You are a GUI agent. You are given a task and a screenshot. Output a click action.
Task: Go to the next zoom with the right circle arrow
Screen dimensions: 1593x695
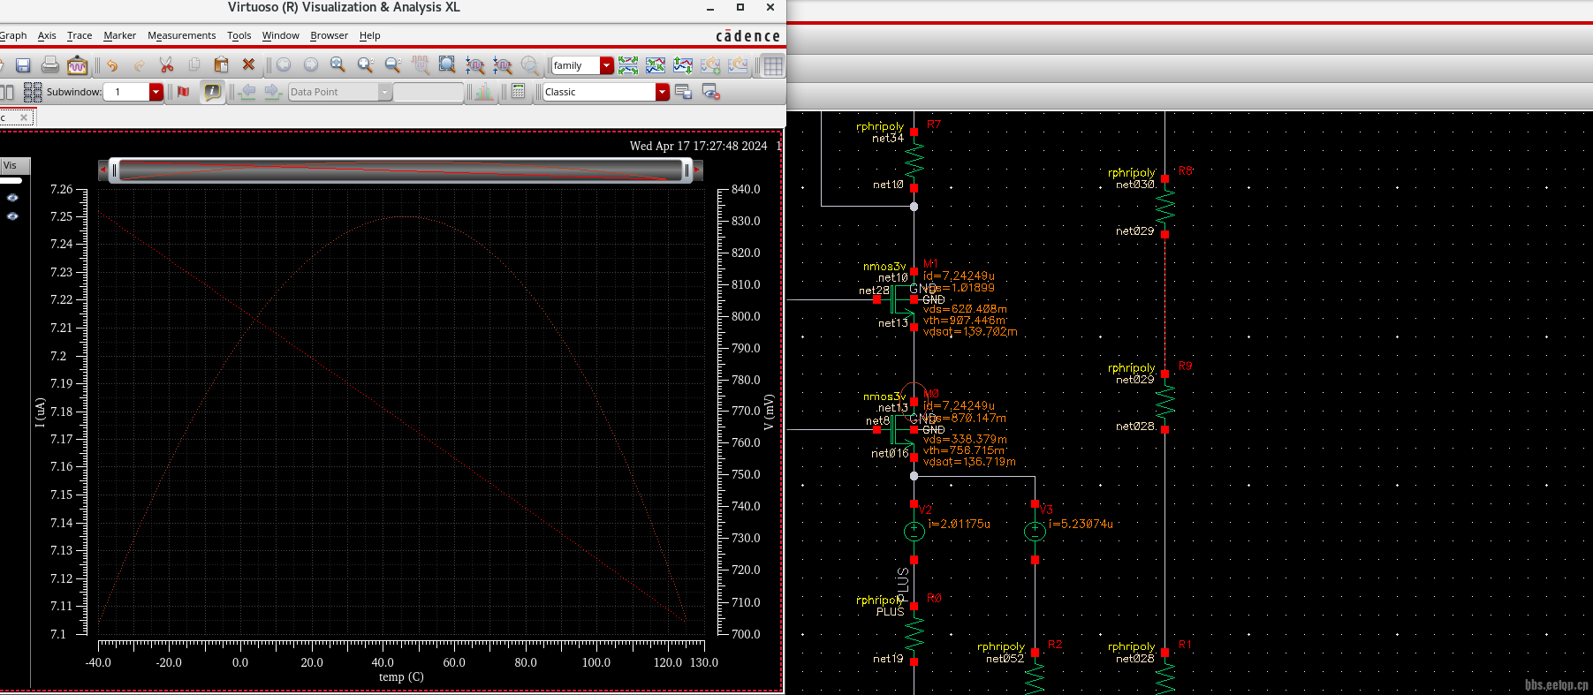[x=311, y=65]
